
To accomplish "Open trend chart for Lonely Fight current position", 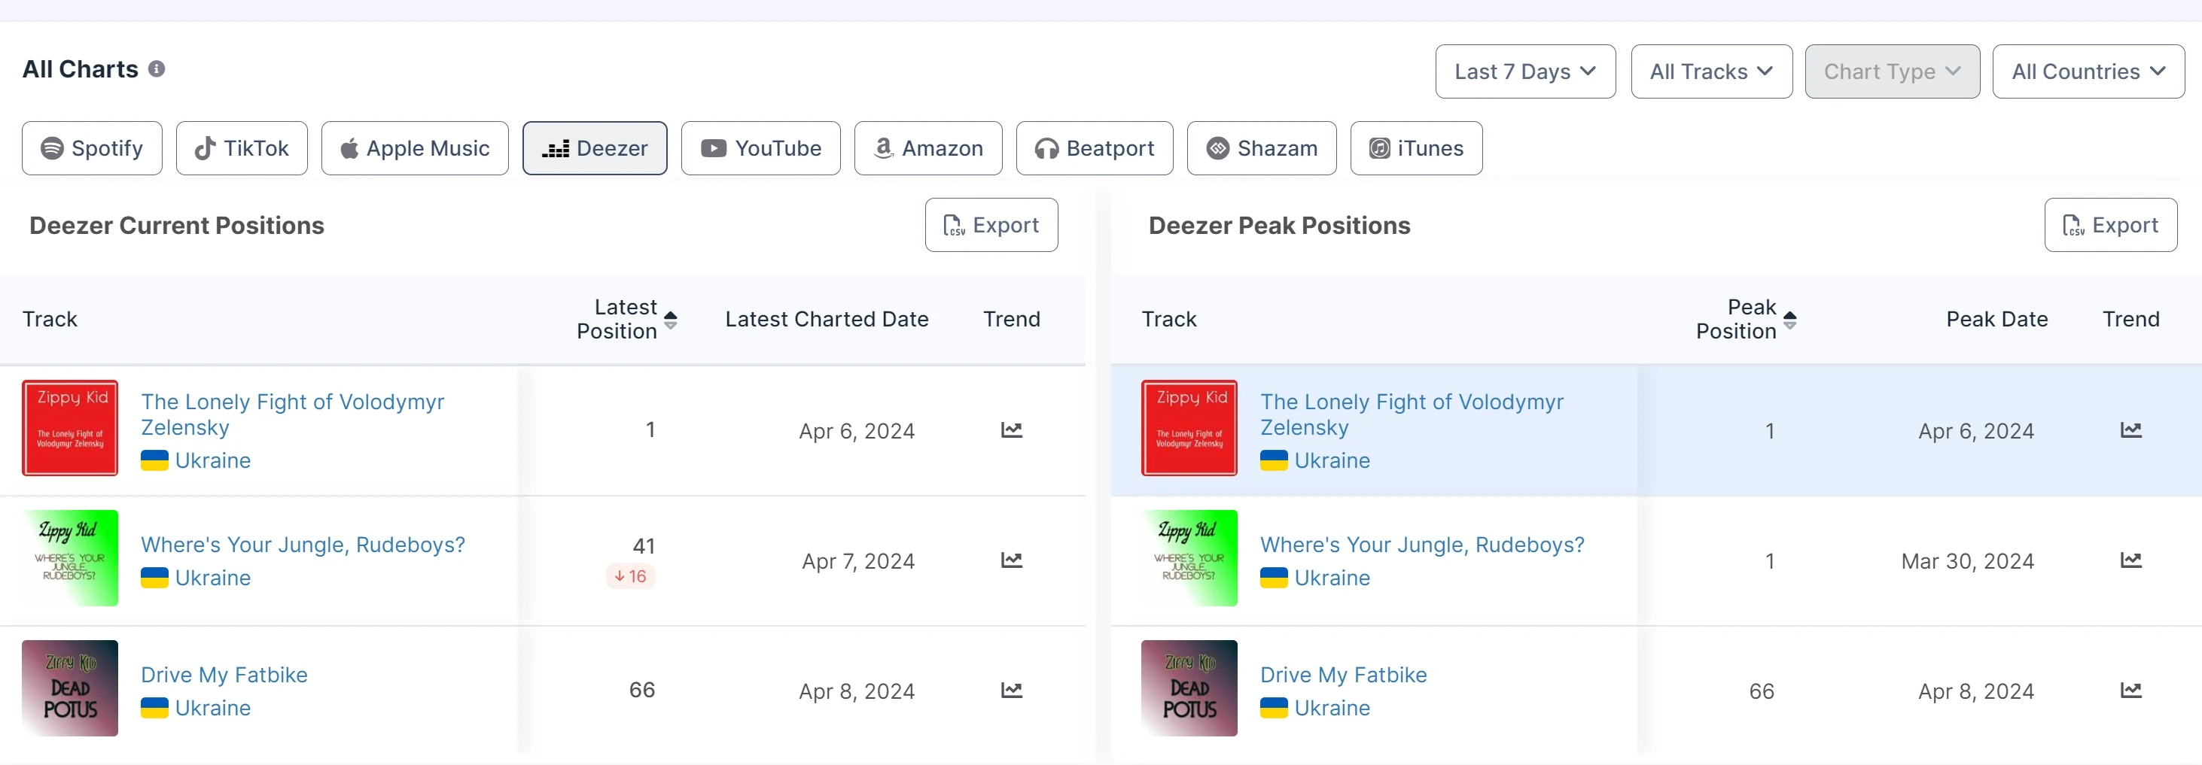I will 1011,430.
